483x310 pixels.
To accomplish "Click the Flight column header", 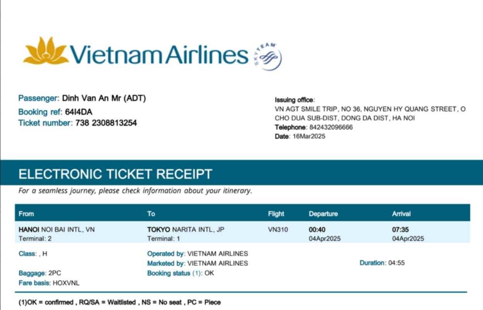I will (276, 214).
